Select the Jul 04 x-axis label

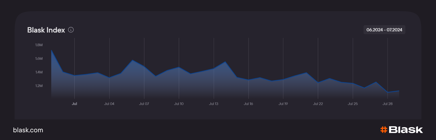coord(109,104)
